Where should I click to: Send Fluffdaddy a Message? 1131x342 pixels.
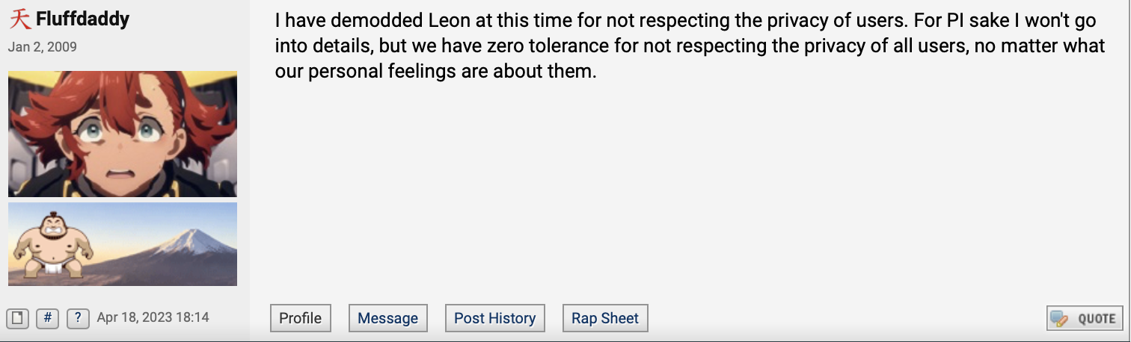(388, 318)
